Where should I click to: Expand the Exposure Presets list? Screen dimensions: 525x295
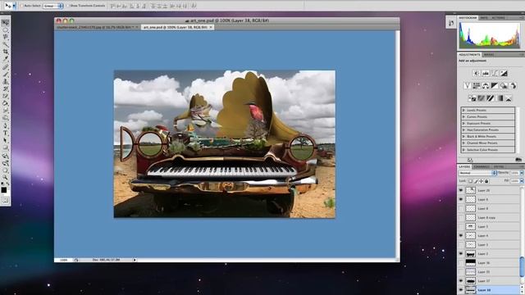463,124
